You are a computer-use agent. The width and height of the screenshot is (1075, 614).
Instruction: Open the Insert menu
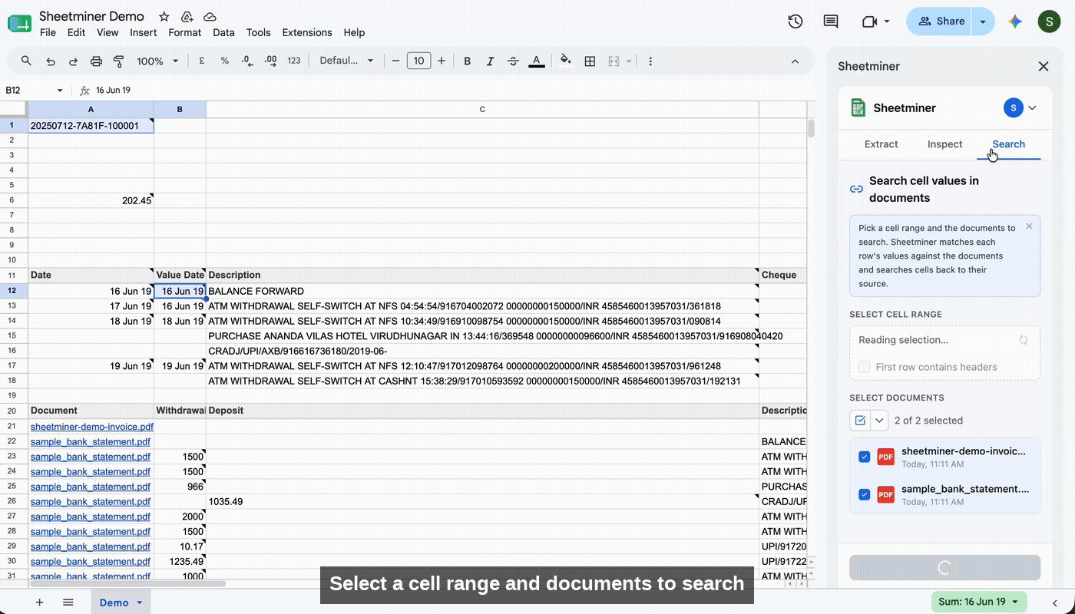tap(144, 32)
